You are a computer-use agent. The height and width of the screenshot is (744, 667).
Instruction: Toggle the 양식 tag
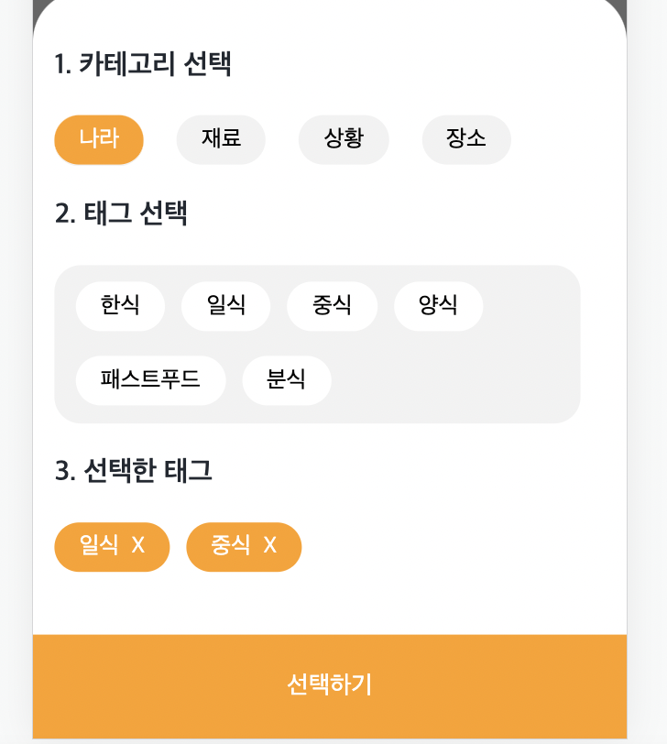click(438, 306)
